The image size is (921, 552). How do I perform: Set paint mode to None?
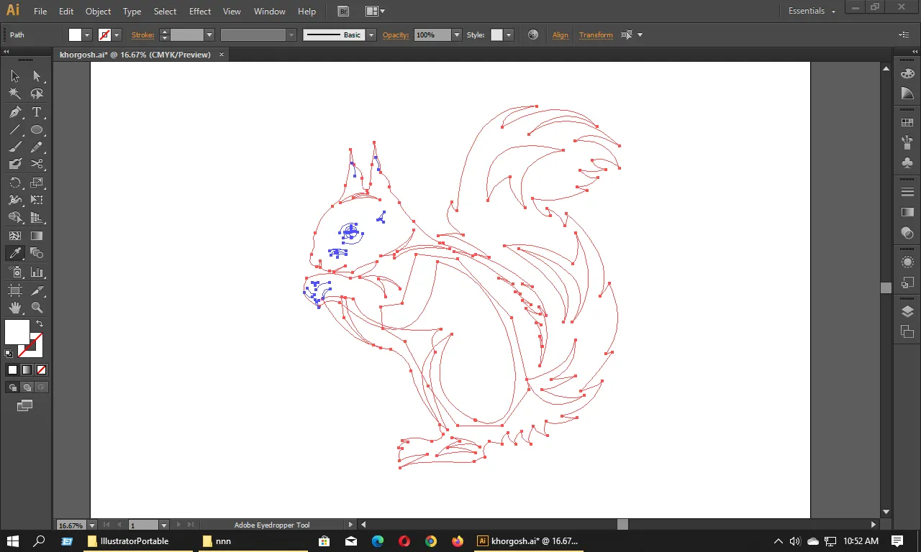click(41, 370)
